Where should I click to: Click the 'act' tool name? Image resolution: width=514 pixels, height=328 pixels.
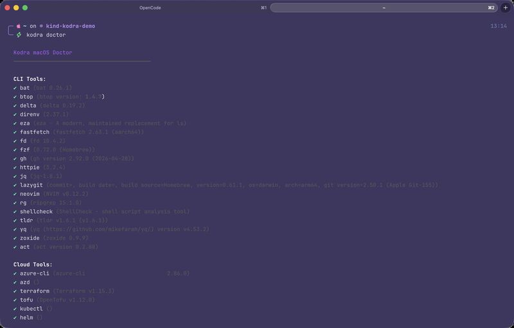click(24, 247)
